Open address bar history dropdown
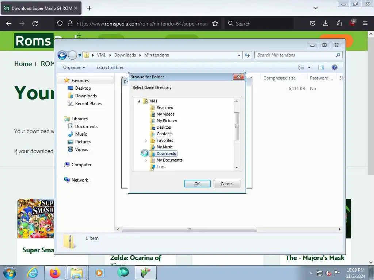This screenshot has height=280, width=374. point(239,55)
